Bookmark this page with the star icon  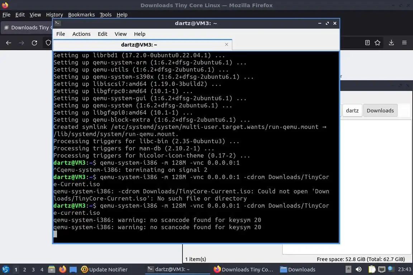(x=378, y=43)
